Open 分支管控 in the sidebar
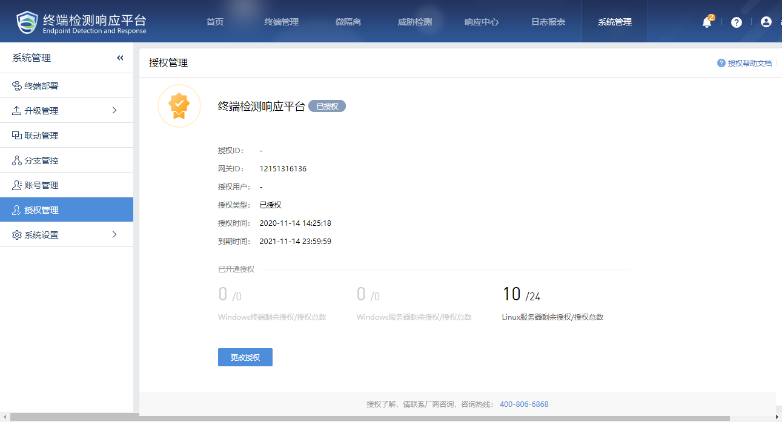782x422 pixels. point(41,160)
